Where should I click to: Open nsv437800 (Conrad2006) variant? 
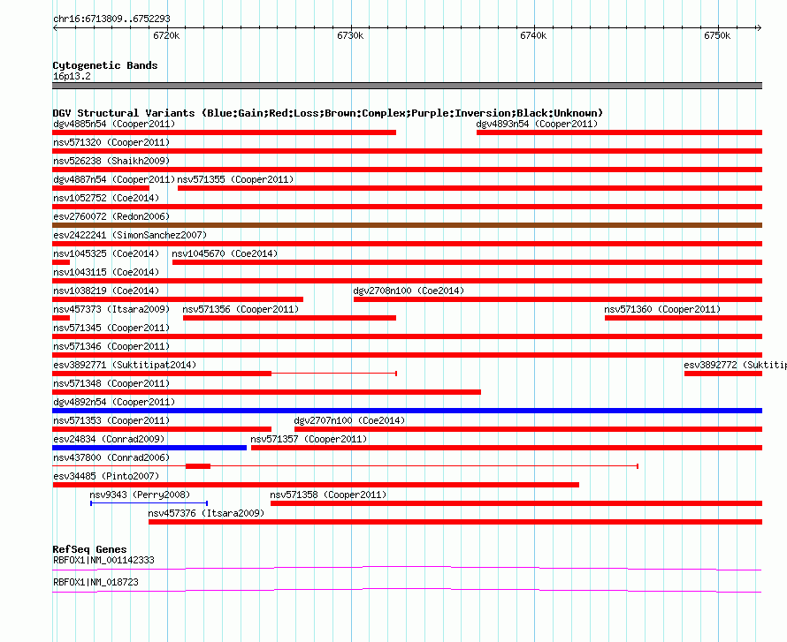pyautogui.click(x=111, y=457)
